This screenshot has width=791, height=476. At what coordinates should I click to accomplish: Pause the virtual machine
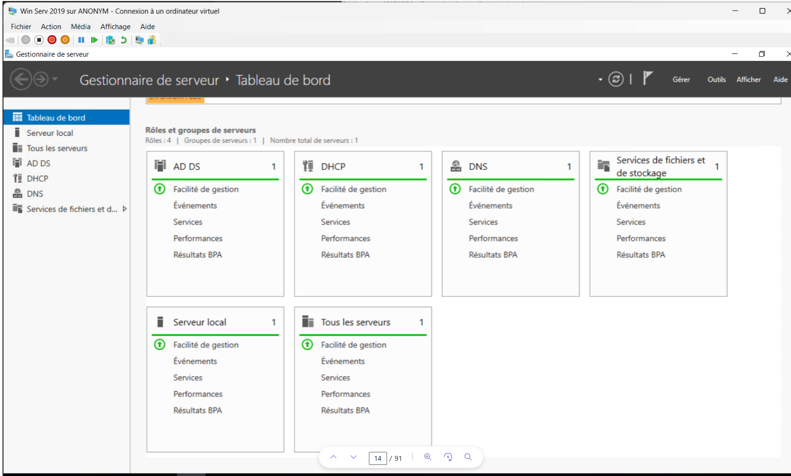pos(81,40)
